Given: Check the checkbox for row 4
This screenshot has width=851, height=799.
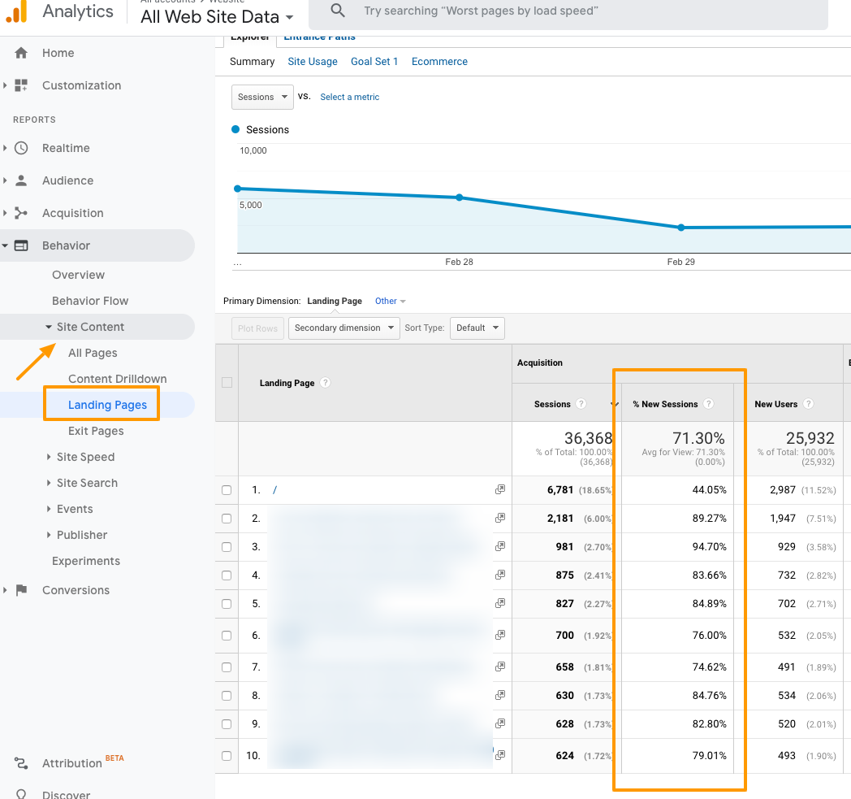Looking at the screenshot, I should tap(227, 575).
